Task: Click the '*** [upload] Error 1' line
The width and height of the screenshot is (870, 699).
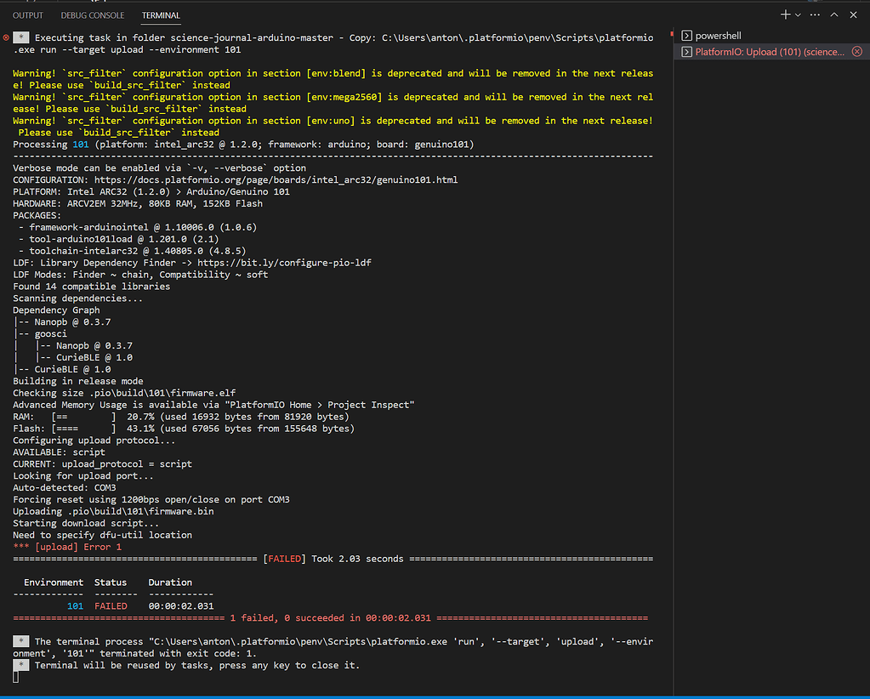Action: click(67, 547)
